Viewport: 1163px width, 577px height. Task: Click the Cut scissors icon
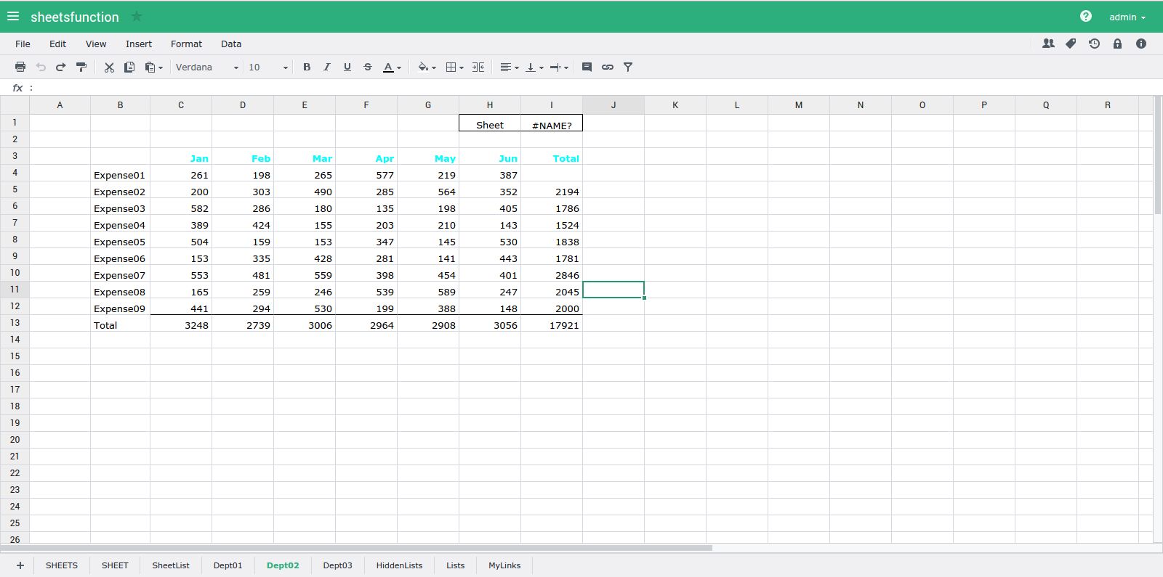coord(109,67)
